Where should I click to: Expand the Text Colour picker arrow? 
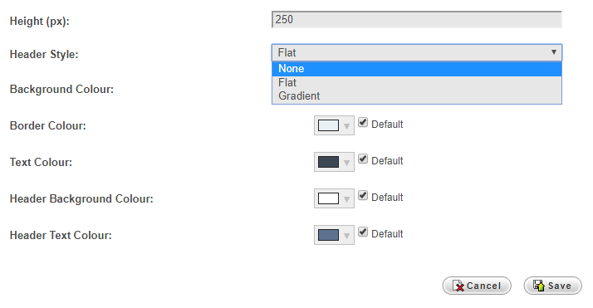pos(346,163)
